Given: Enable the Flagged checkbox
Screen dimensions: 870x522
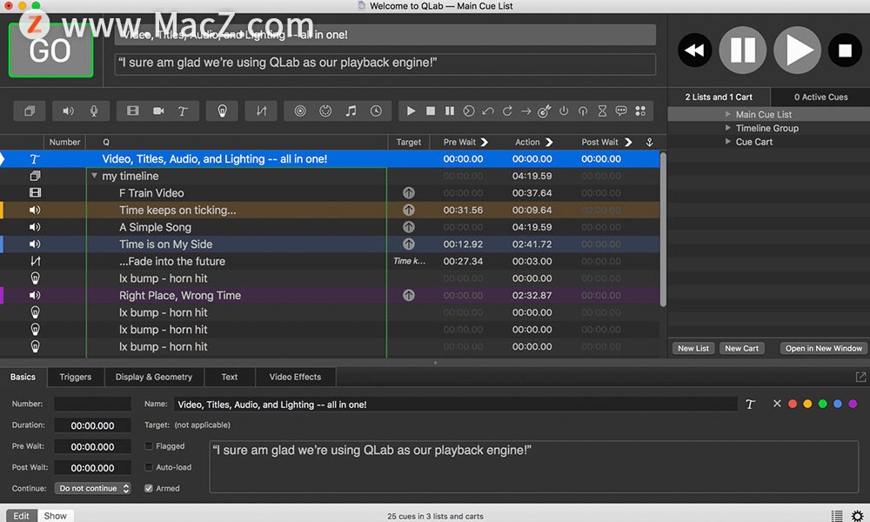Looking at the screenshot, I should coord(149,446).
